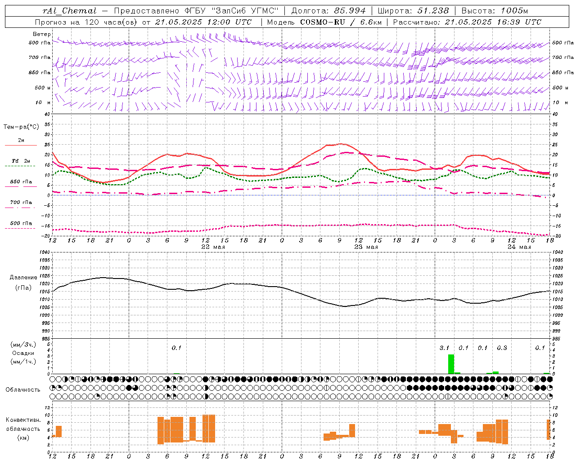Click forecast start time 21.05.2025 12:00 UTC
This screenshot has height=460, width=576.
(x=203, y=22)
